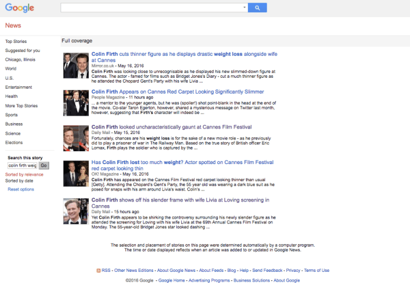Open the search box dropdown arrow
The height and width of the screenshot is (300, 410).
coord(245,8)
